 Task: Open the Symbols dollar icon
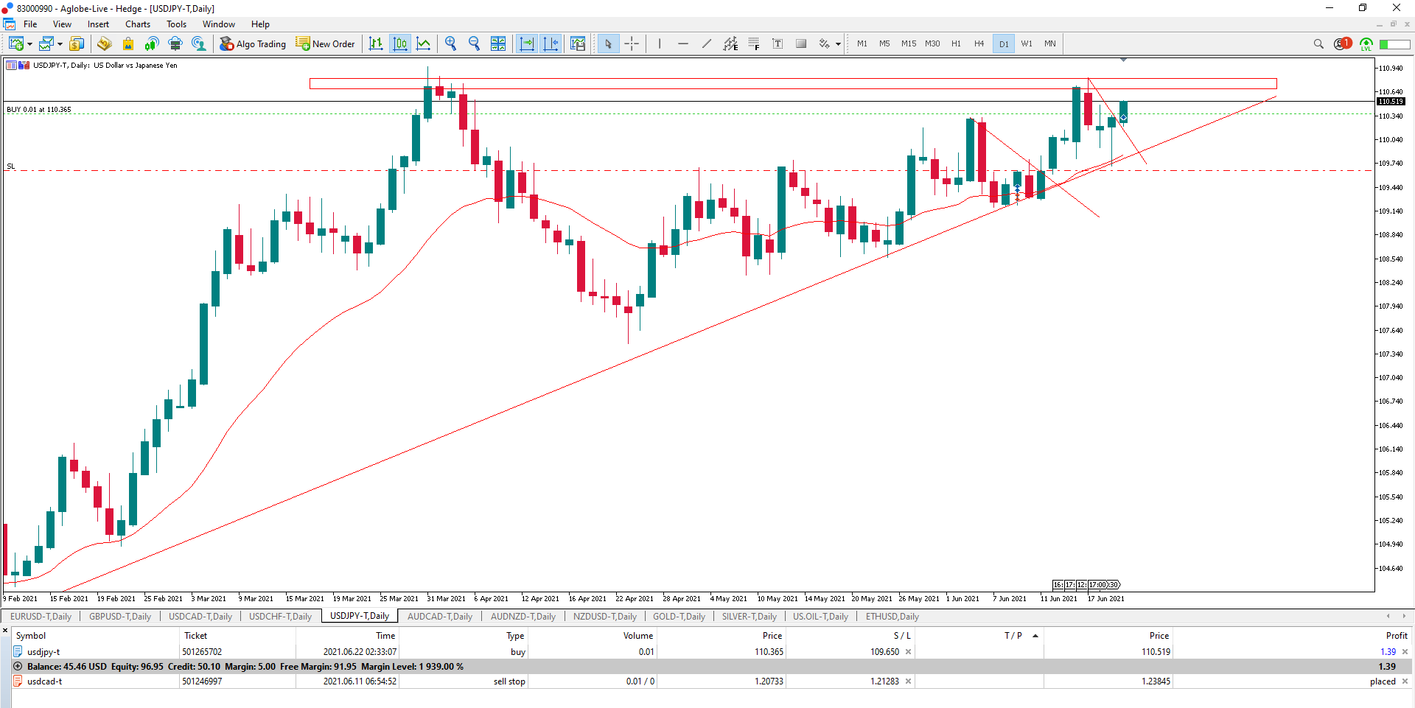(x=77, y=44)
